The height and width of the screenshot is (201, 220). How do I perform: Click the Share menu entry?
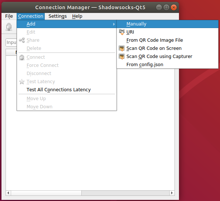(67, 40)
